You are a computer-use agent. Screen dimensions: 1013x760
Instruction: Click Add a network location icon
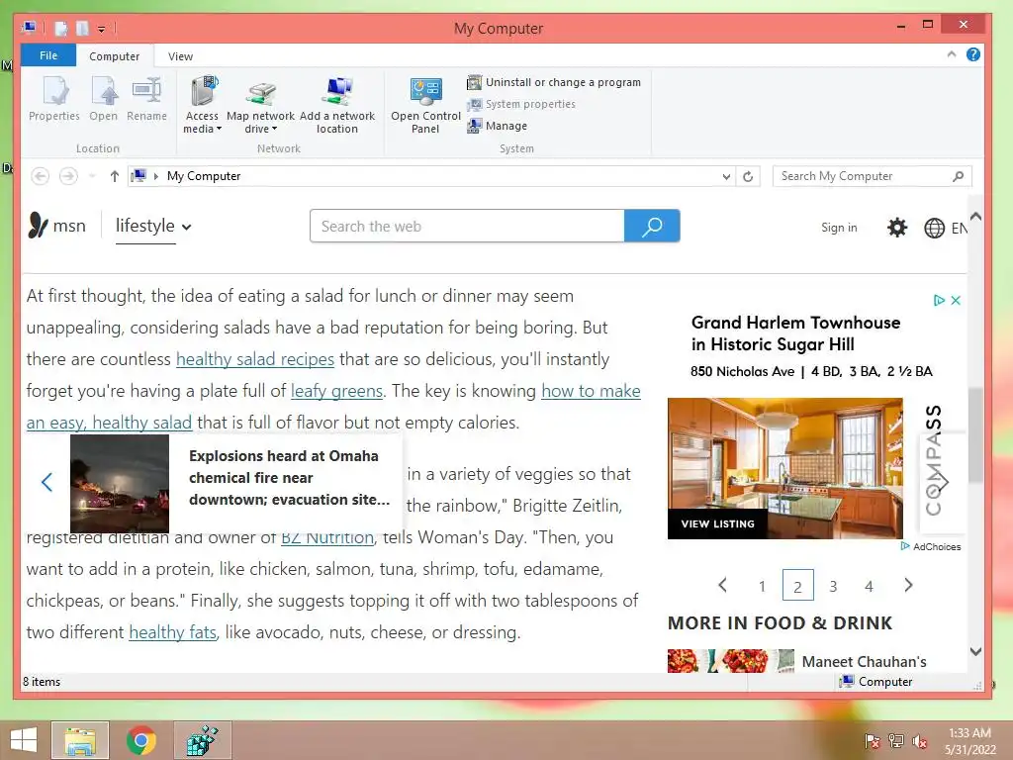[336, 105]
